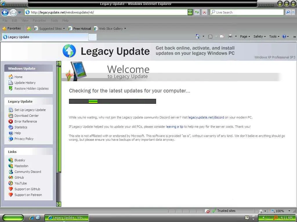
Task: Open Home in the Windows Update sidebar
Action: coord(18,77)
